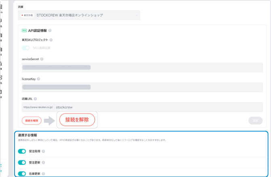Click the green badge beside API認証情報 heading

point(24,30)
